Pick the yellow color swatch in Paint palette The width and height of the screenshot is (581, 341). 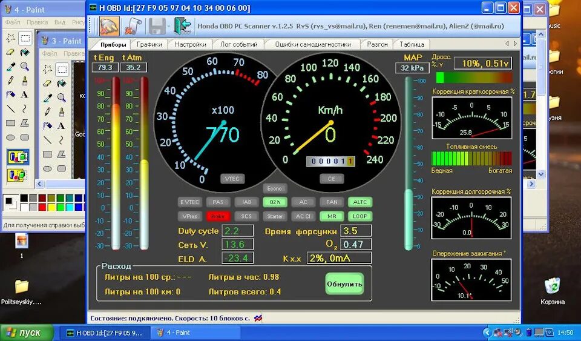(x=51, y=207)
